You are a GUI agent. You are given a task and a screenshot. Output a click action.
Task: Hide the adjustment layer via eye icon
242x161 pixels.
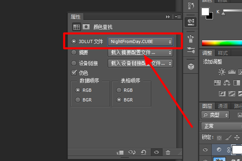click(x=205, y=150)
